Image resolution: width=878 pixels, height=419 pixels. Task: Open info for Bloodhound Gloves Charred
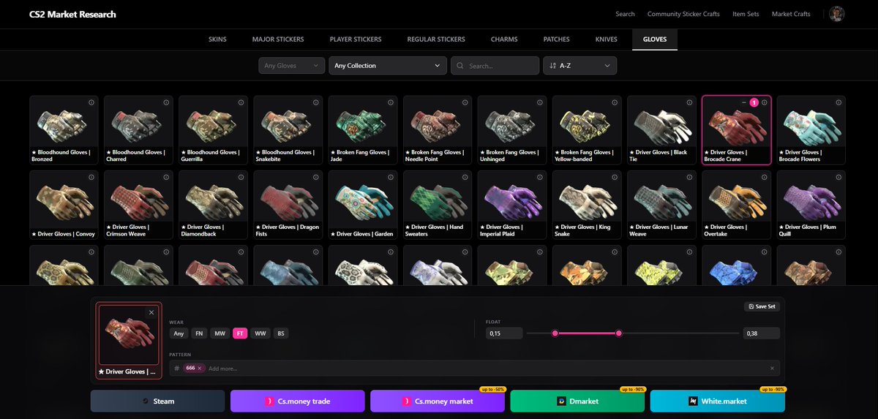pyautogui.click(x=166, y=102)
